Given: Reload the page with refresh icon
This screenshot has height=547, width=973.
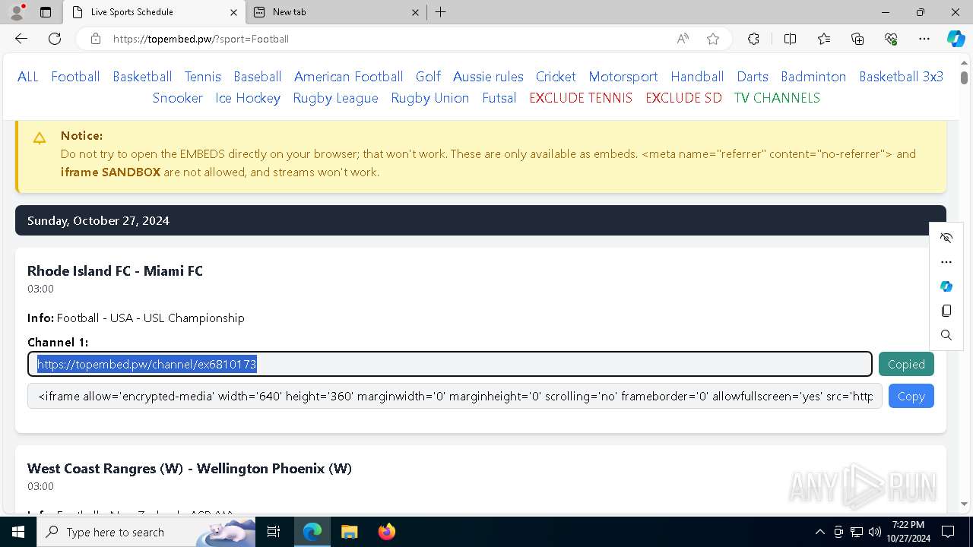Looking at the screenshot, I should 55,39.
